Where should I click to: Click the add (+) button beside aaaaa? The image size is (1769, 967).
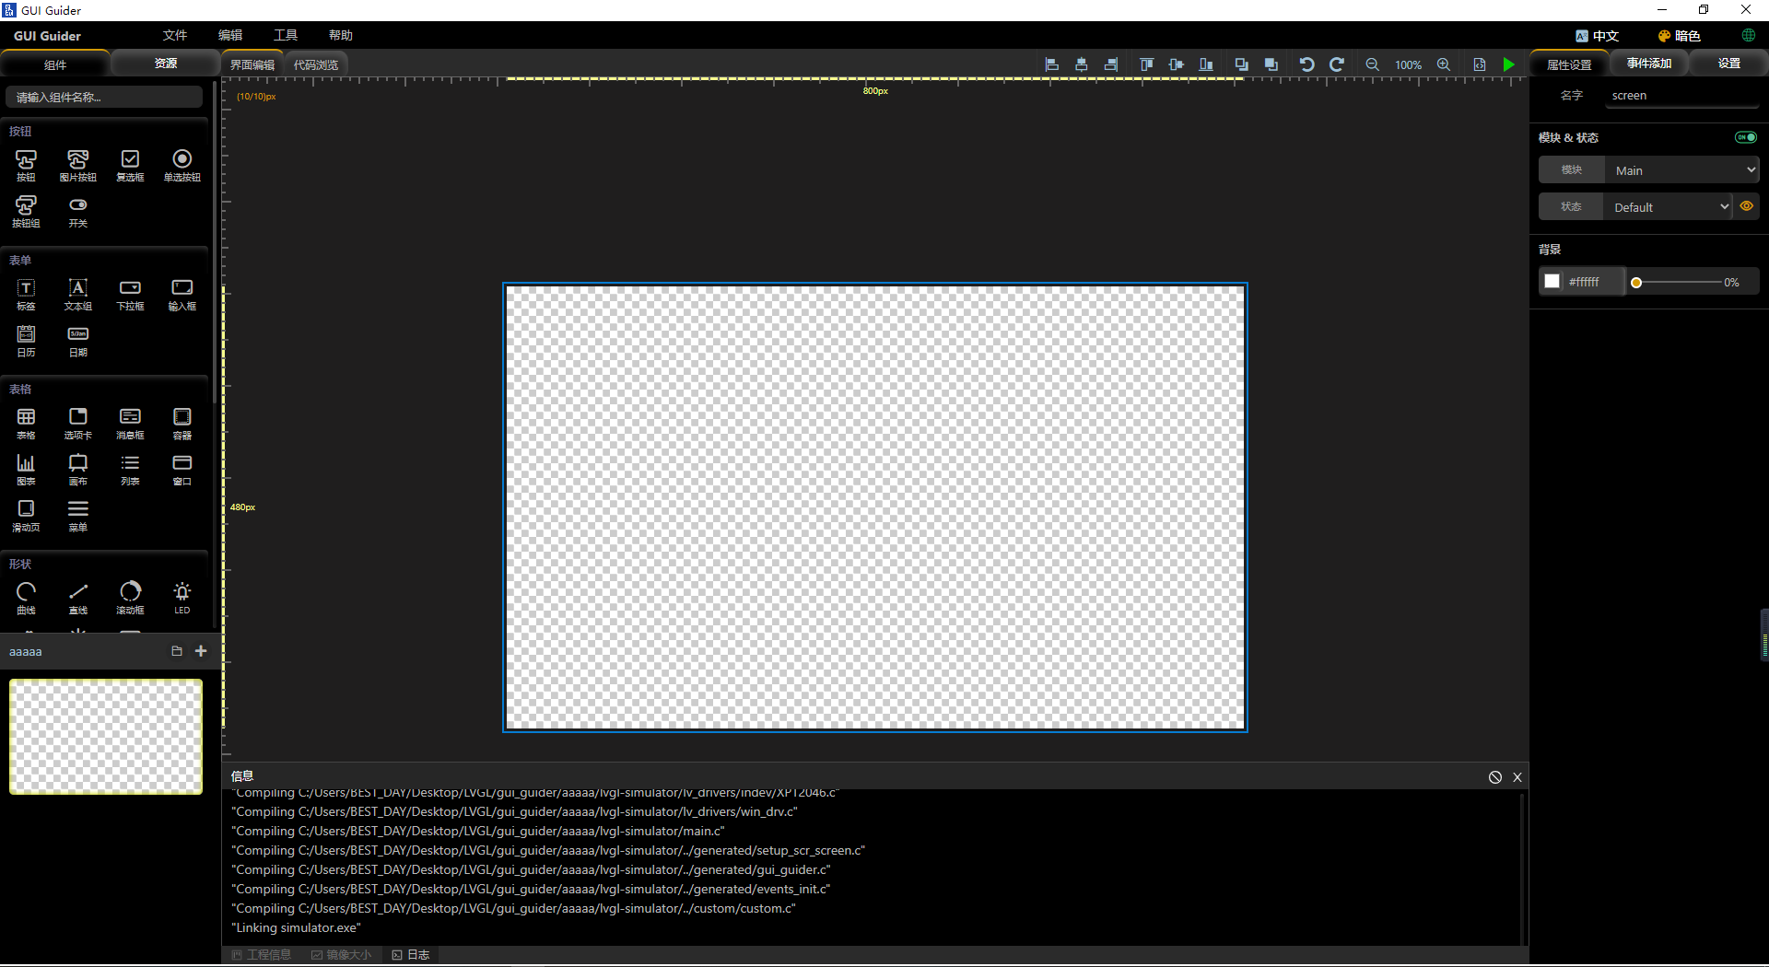point(200,651)
